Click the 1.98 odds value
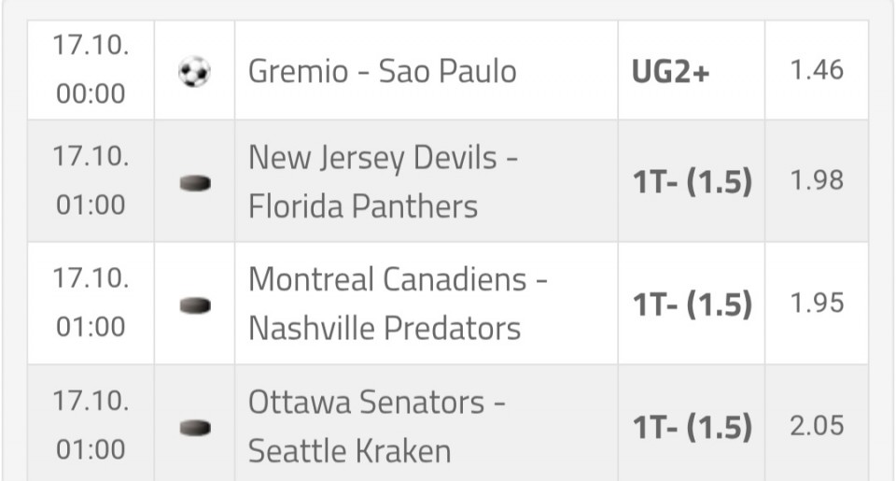This screenshot has height=481, width=896. 817,181
